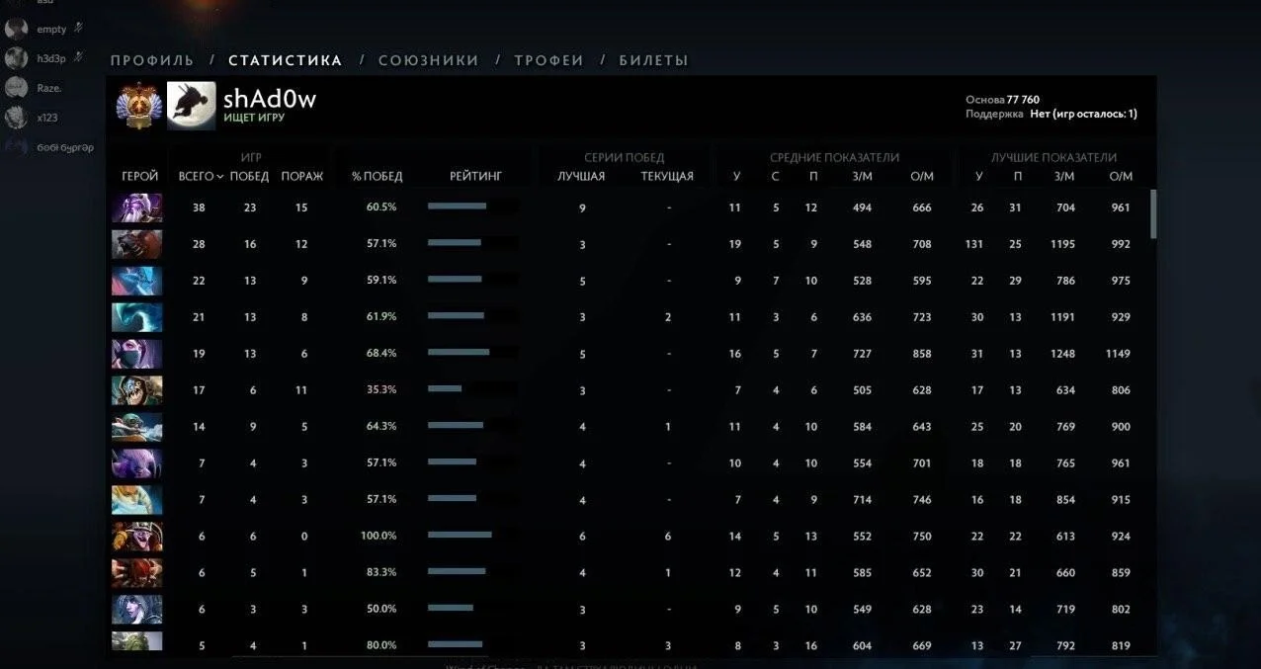The height and width of the screenshot is (669, 1261).
Task: Click the ГЕРОЙ column header
Action: click(x=139, y=176)
